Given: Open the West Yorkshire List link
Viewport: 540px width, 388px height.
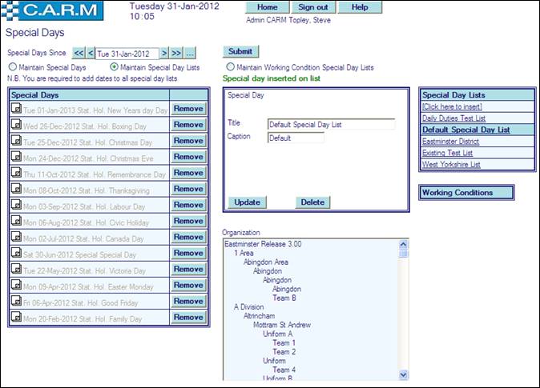Looking at the screenshot, I should [x=450, y=164].
